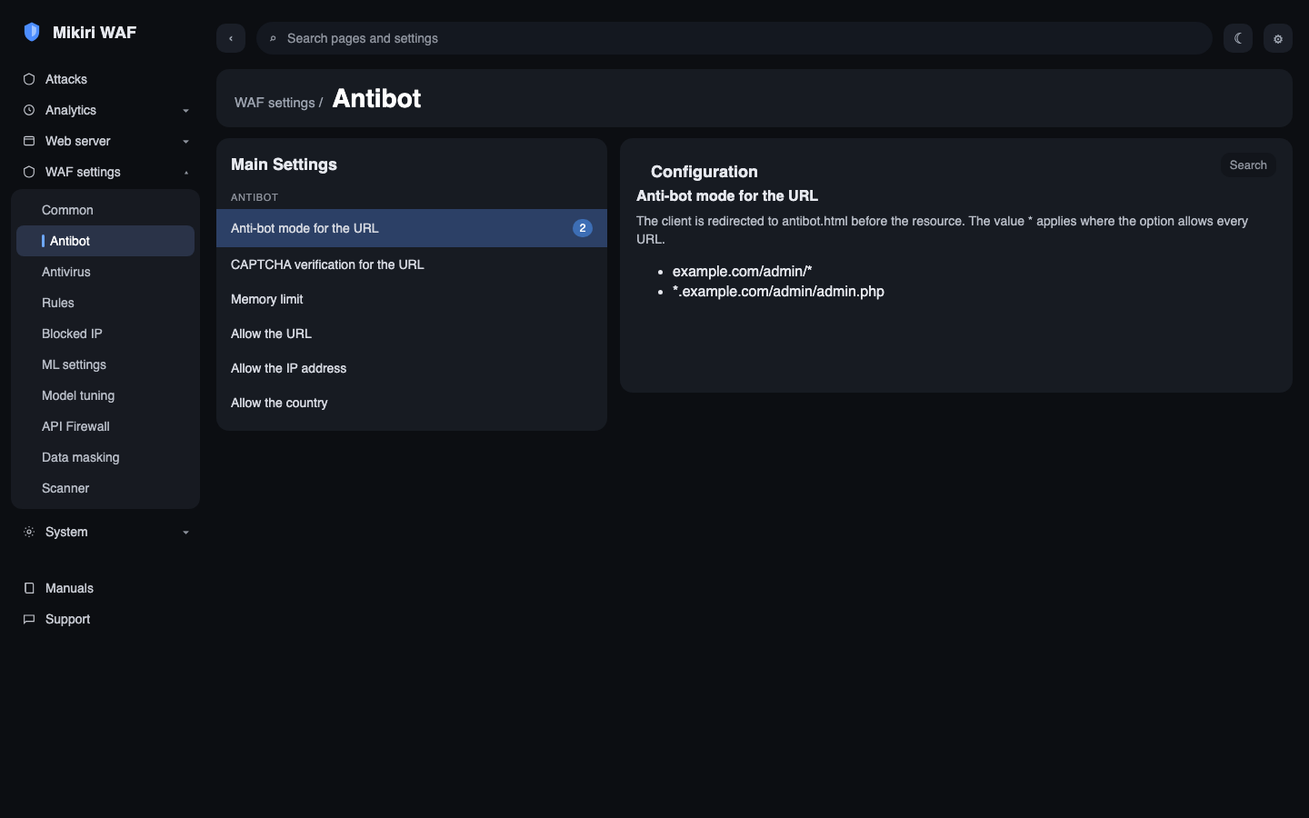Click the Analytics clock icon
Image resolution: width=1309 pixels, height=818 pixels.
click(x=29, y=110)
